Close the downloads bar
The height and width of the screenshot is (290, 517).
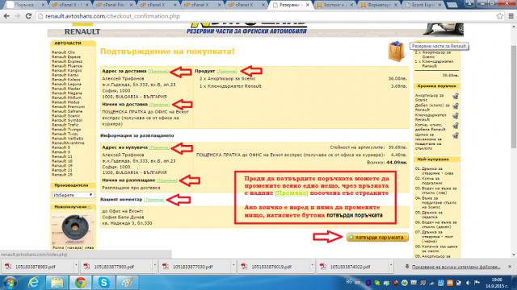510,267
